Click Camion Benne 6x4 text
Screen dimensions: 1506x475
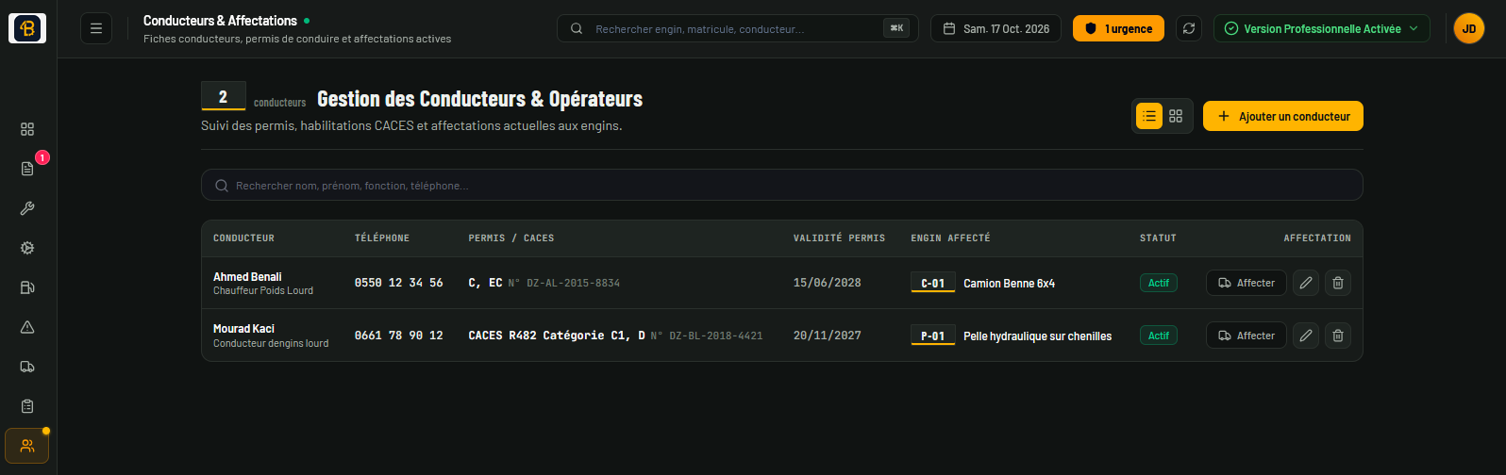pyautogui.click(x=1009, y=283)
